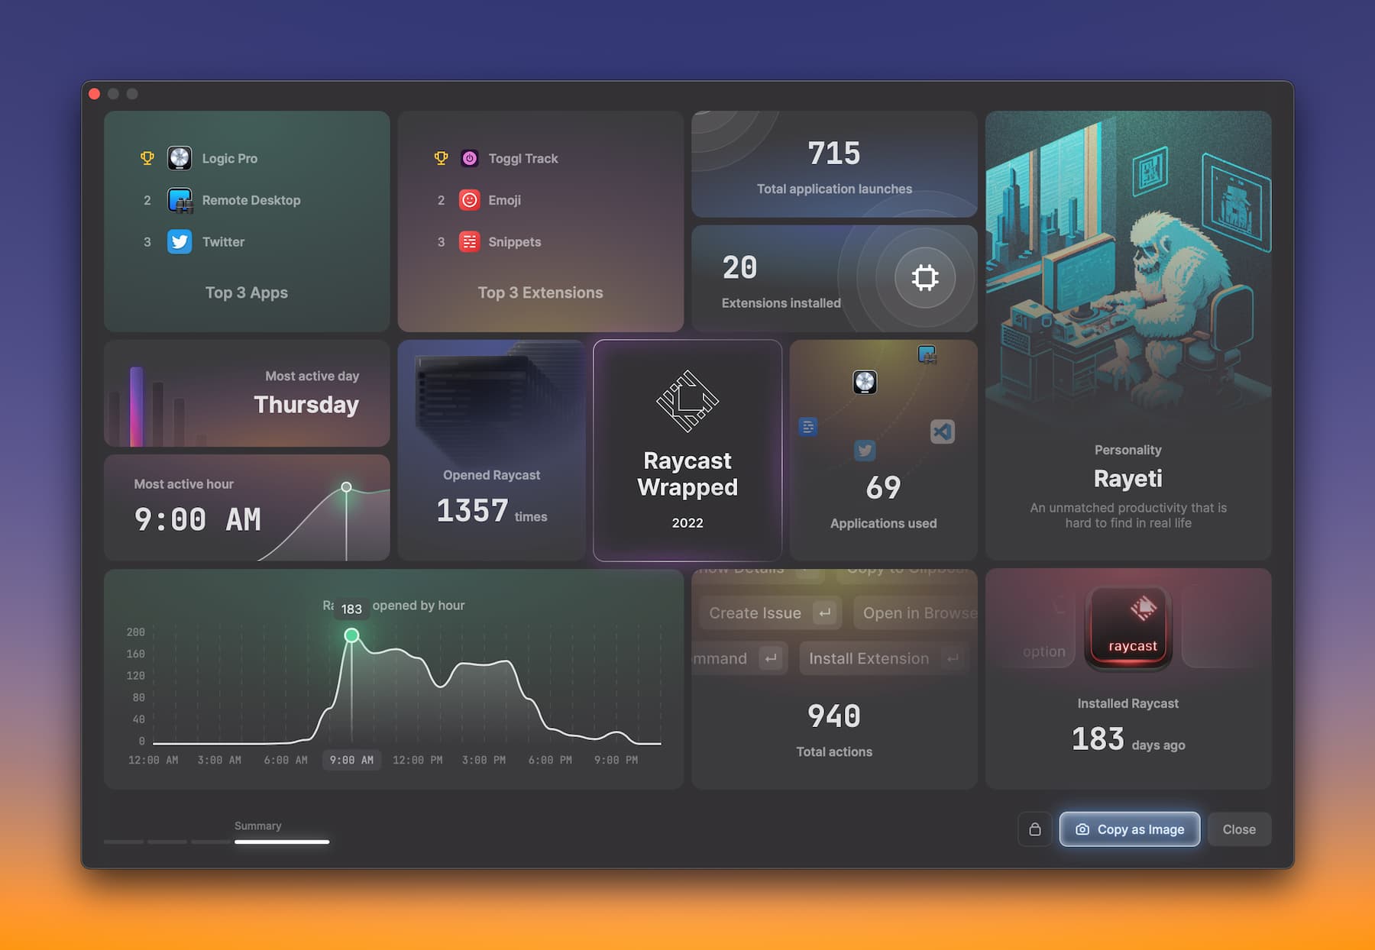Click the Rayeti personality title
The image size is (1375, 950).
coord(1128,479)
